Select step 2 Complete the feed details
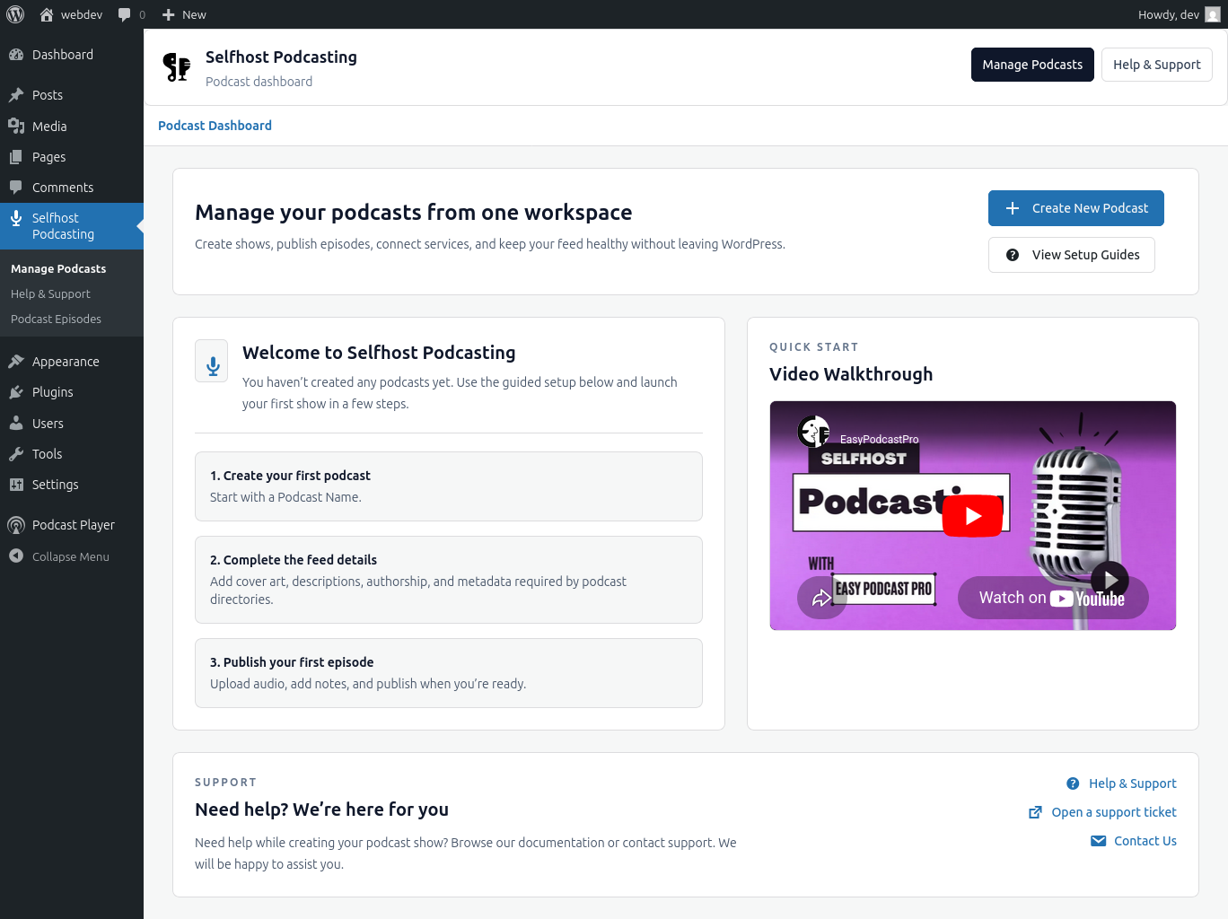 point(449,580)
